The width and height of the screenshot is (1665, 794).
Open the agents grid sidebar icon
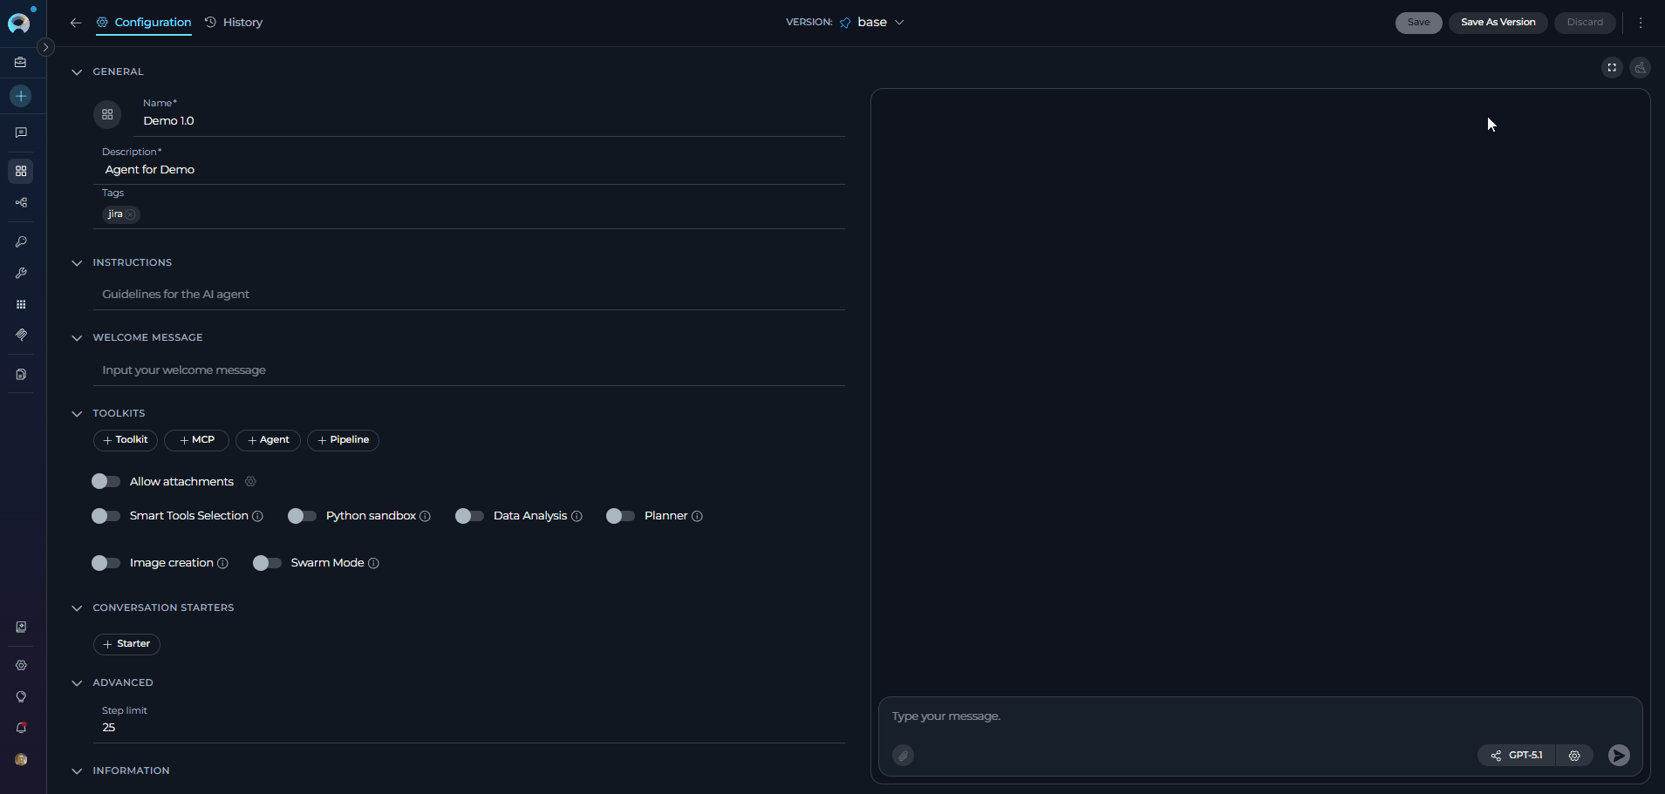[21, 171]
